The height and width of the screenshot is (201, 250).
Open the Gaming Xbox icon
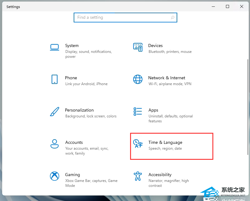55,176
